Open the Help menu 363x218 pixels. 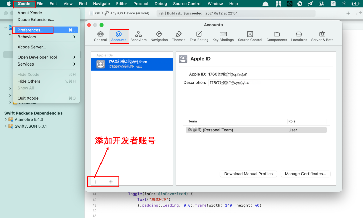tap(233, 4)
